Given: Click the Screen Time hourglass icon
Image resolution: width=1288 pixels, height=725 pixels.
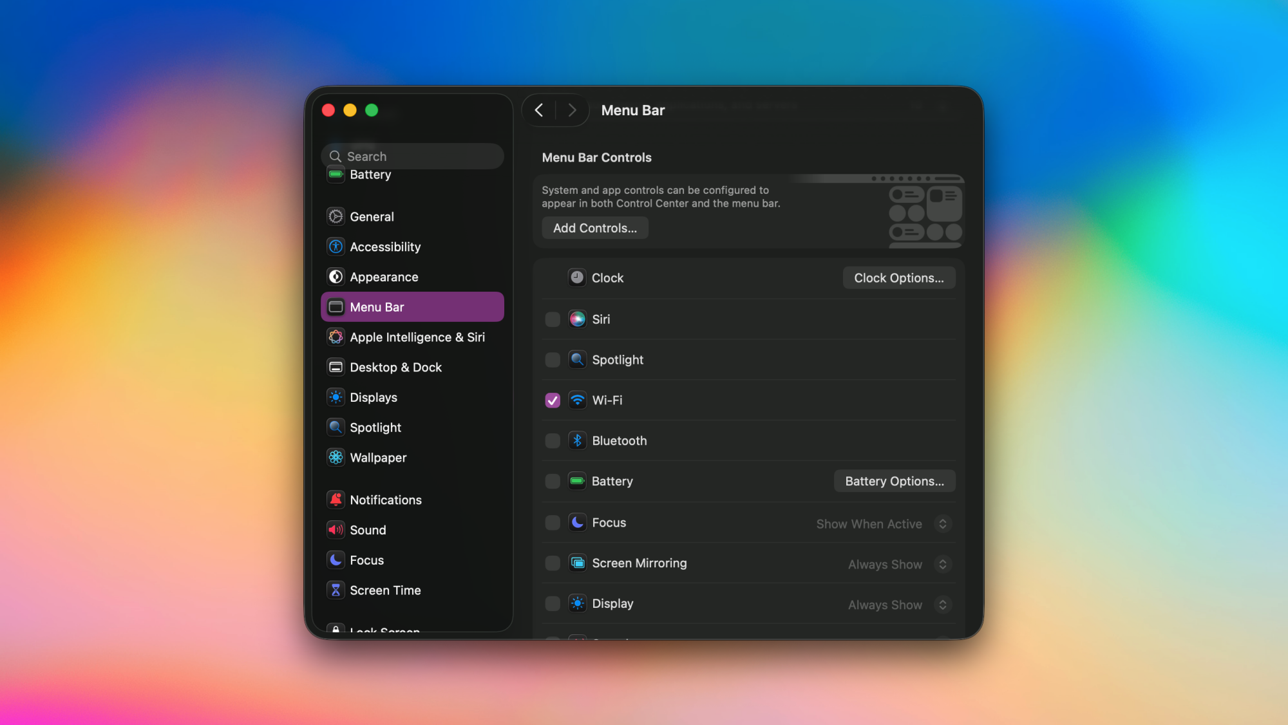Looking at the screenshot, I should tap(336, 590).
